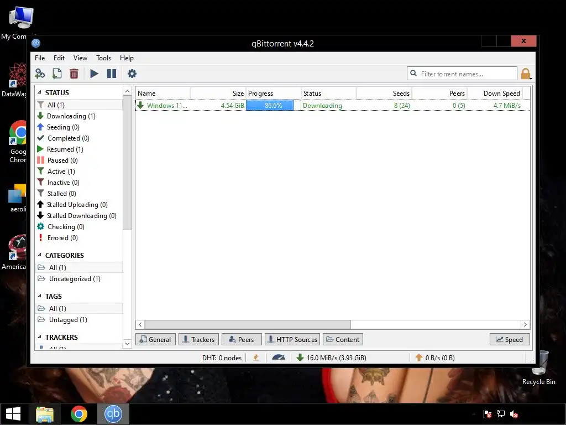Collapse the TRACKERS section
The height and width of the screenshot is (425, 566).
(x=39, y=337)
